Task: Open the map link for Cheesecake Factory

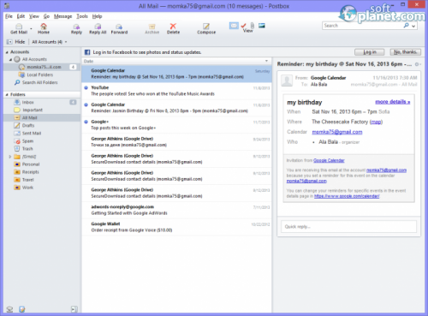Action: point(376,122)
